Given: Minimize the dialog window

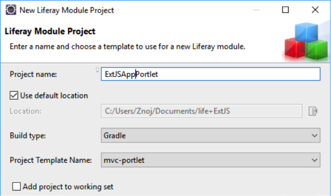Looking at the screenshot, I should [x=256, y=10].
